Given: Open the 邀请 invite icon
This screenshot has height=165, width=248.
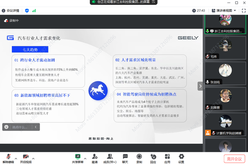Looking at the screenshot, I should click(94, 157).
